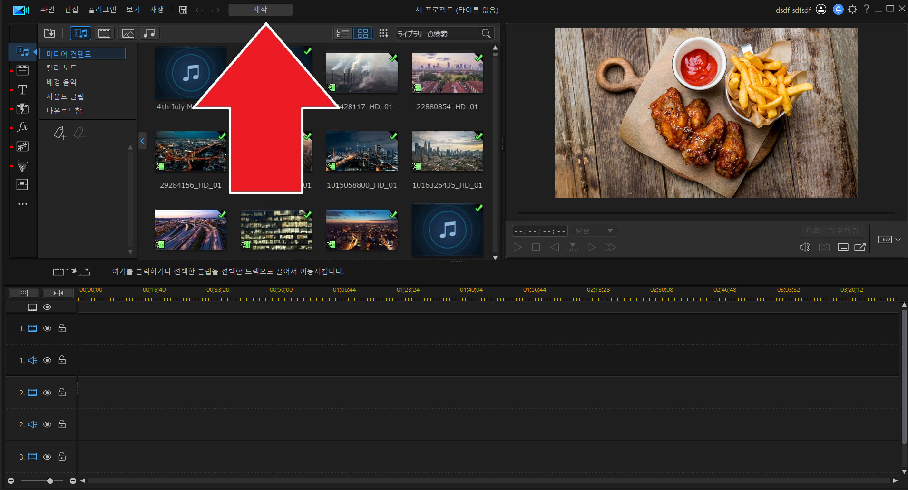
Task: Toggle visibility of video track 2
Action: 47,393
